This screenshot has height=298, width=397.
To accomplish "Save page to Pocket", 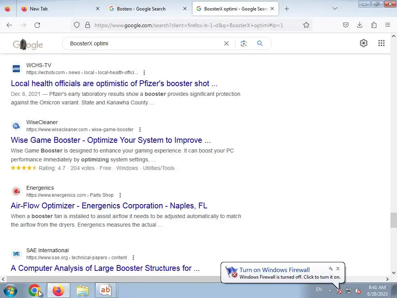I will 346,25.
